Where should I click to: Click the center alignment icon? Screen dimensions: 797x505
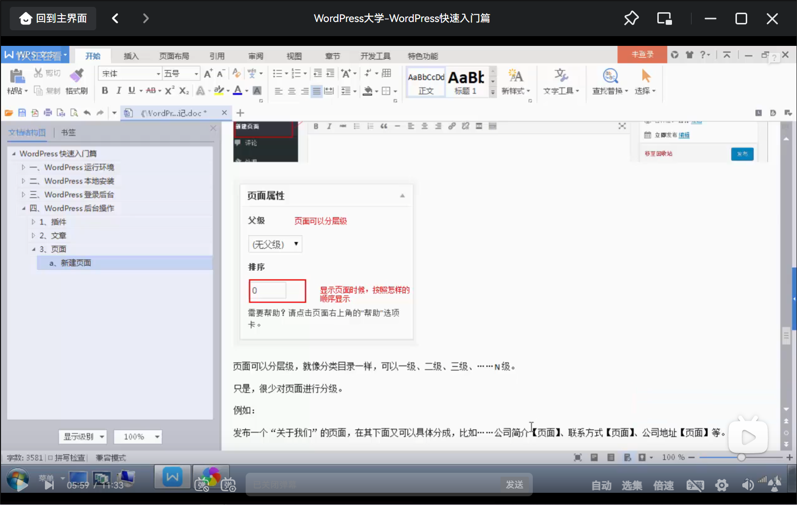tap(292, 91)
